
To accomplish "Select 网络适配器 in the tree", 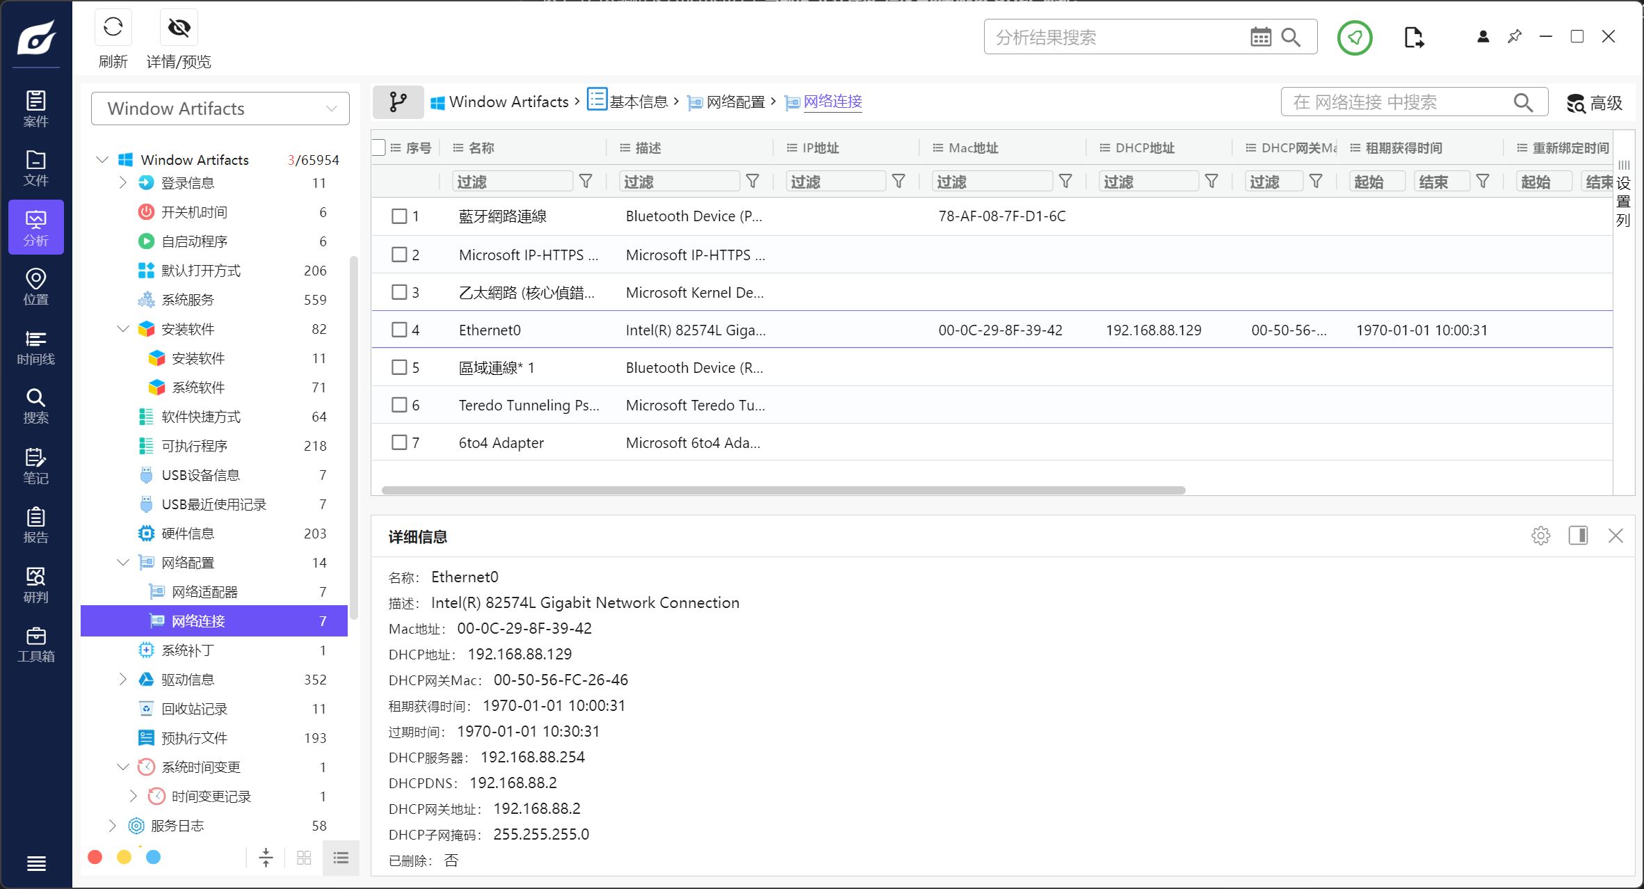I will (x=204, y=592).
